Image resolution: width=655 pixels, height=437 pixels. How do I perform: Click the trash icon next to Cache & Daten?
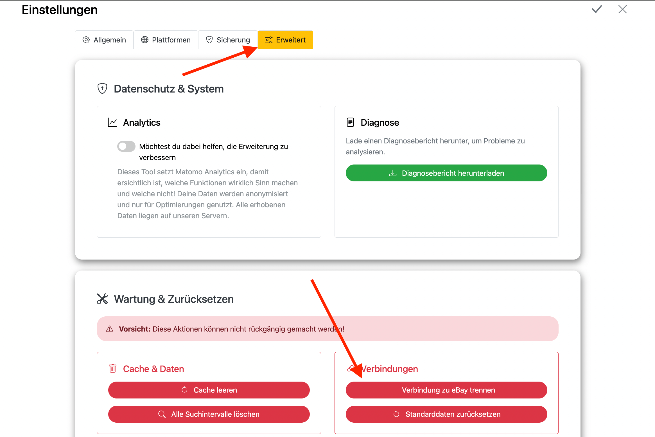tap(112, 368)
